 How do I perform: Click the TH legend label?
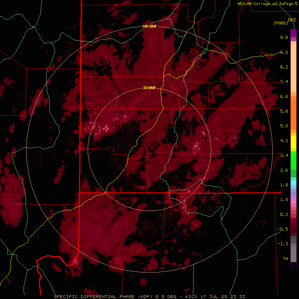point(285,259)
